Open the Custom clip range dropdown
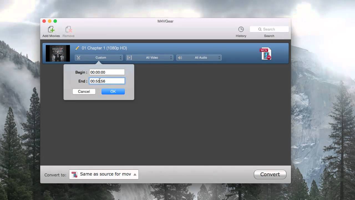This screenshot has height=200, width=355. (99, 57)
